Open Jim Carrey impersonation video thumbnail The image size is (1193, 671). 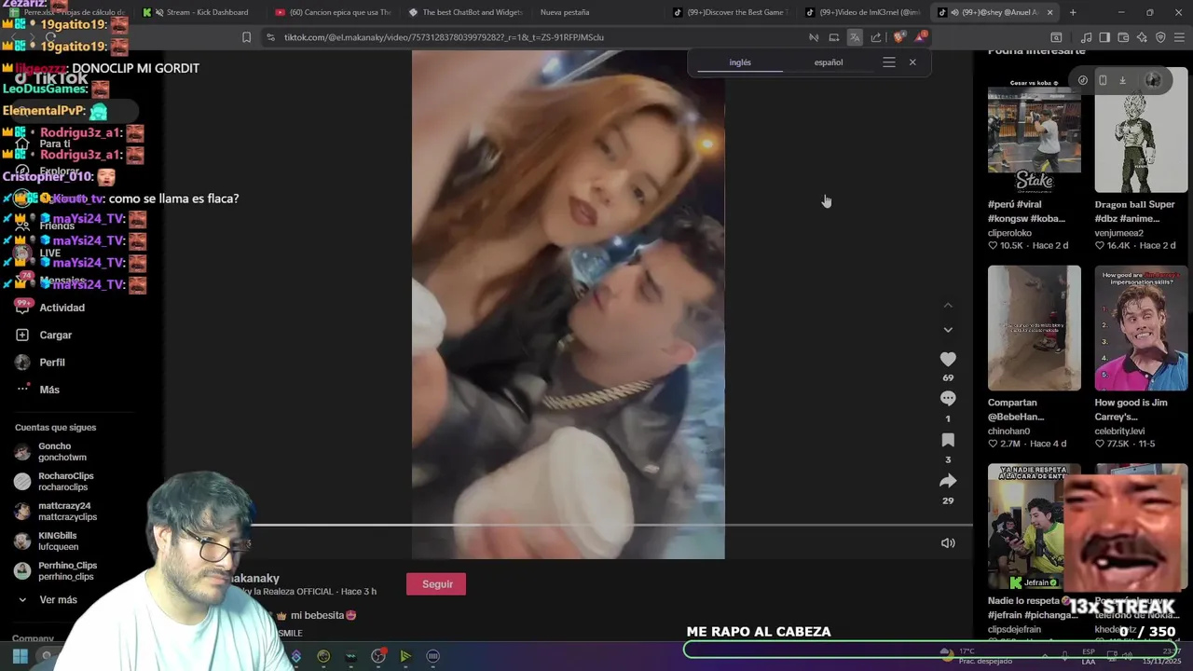coord(1142,328)
